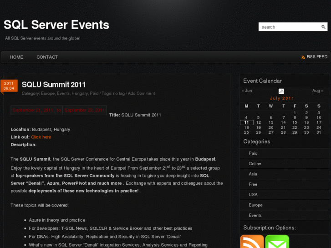Screen dimensions: 331x248
Task: Follow the 'Click here' link out
Action: pos(41,137)
